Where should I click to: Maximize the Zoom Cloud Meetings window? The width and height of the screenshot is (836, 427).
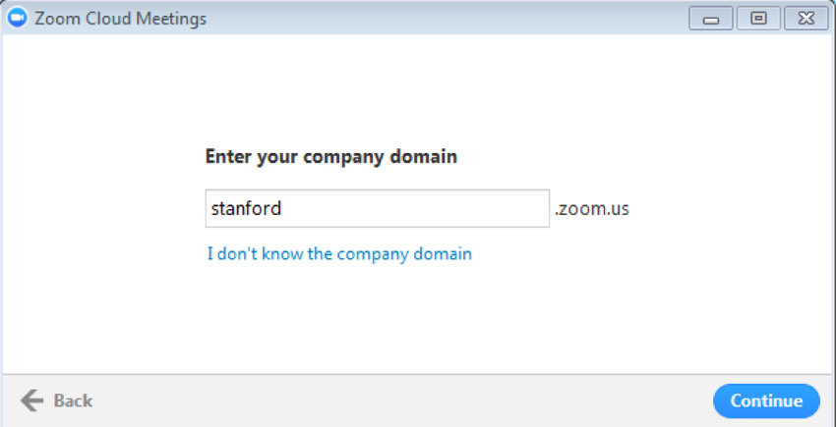(x=758, y=18)
